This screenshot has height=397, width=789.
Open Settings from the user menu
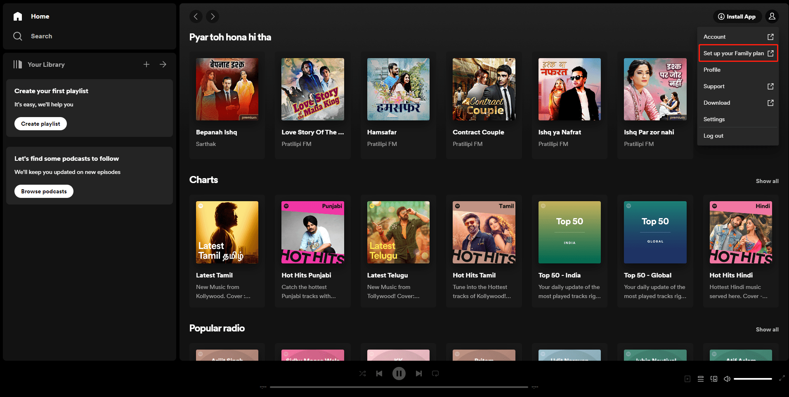click(738, 119)
